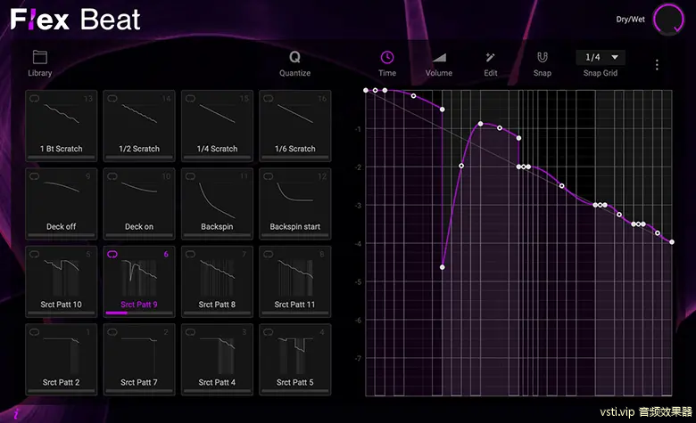
Task: Click the Time label text
Action: 387,73
